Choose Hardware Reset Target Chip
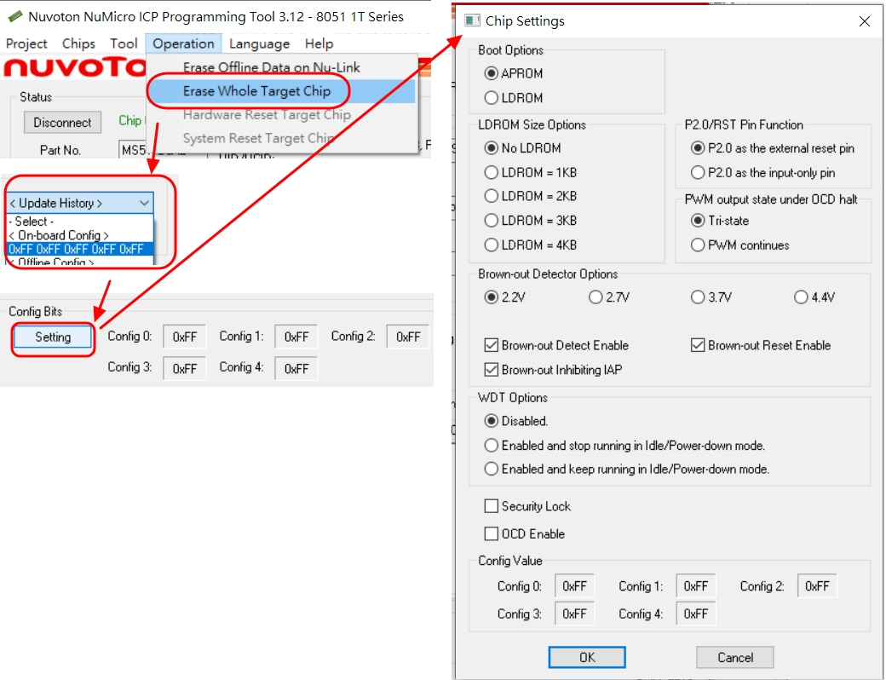Screen dimensions: 886x680 click(267, 115)
